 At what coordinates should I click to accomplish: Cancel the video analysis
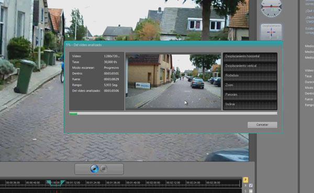point(262,124)
